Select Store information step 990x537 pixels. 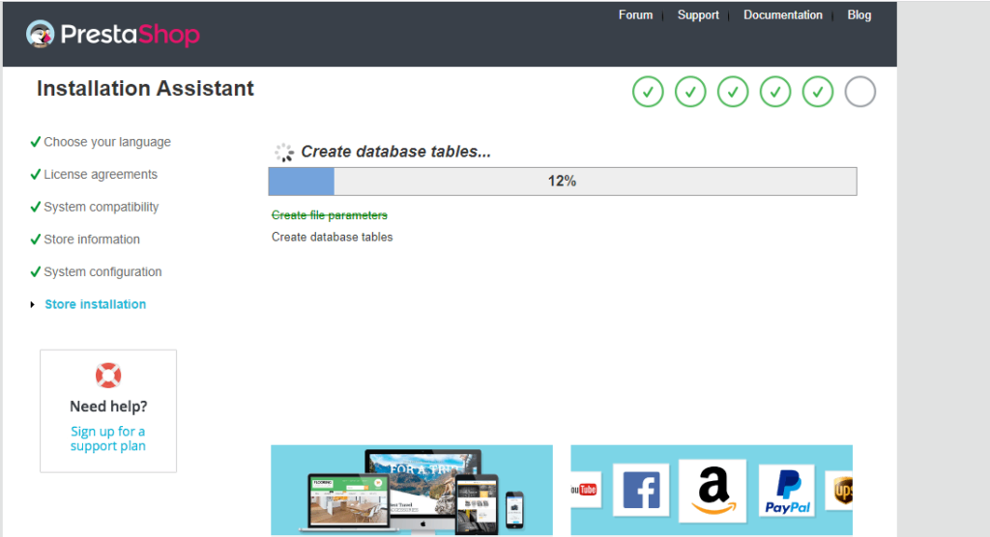[92, 240]
